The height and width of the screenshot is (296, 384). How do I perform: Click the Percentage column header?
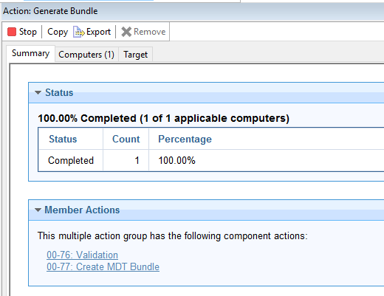[x=185, y=139]
